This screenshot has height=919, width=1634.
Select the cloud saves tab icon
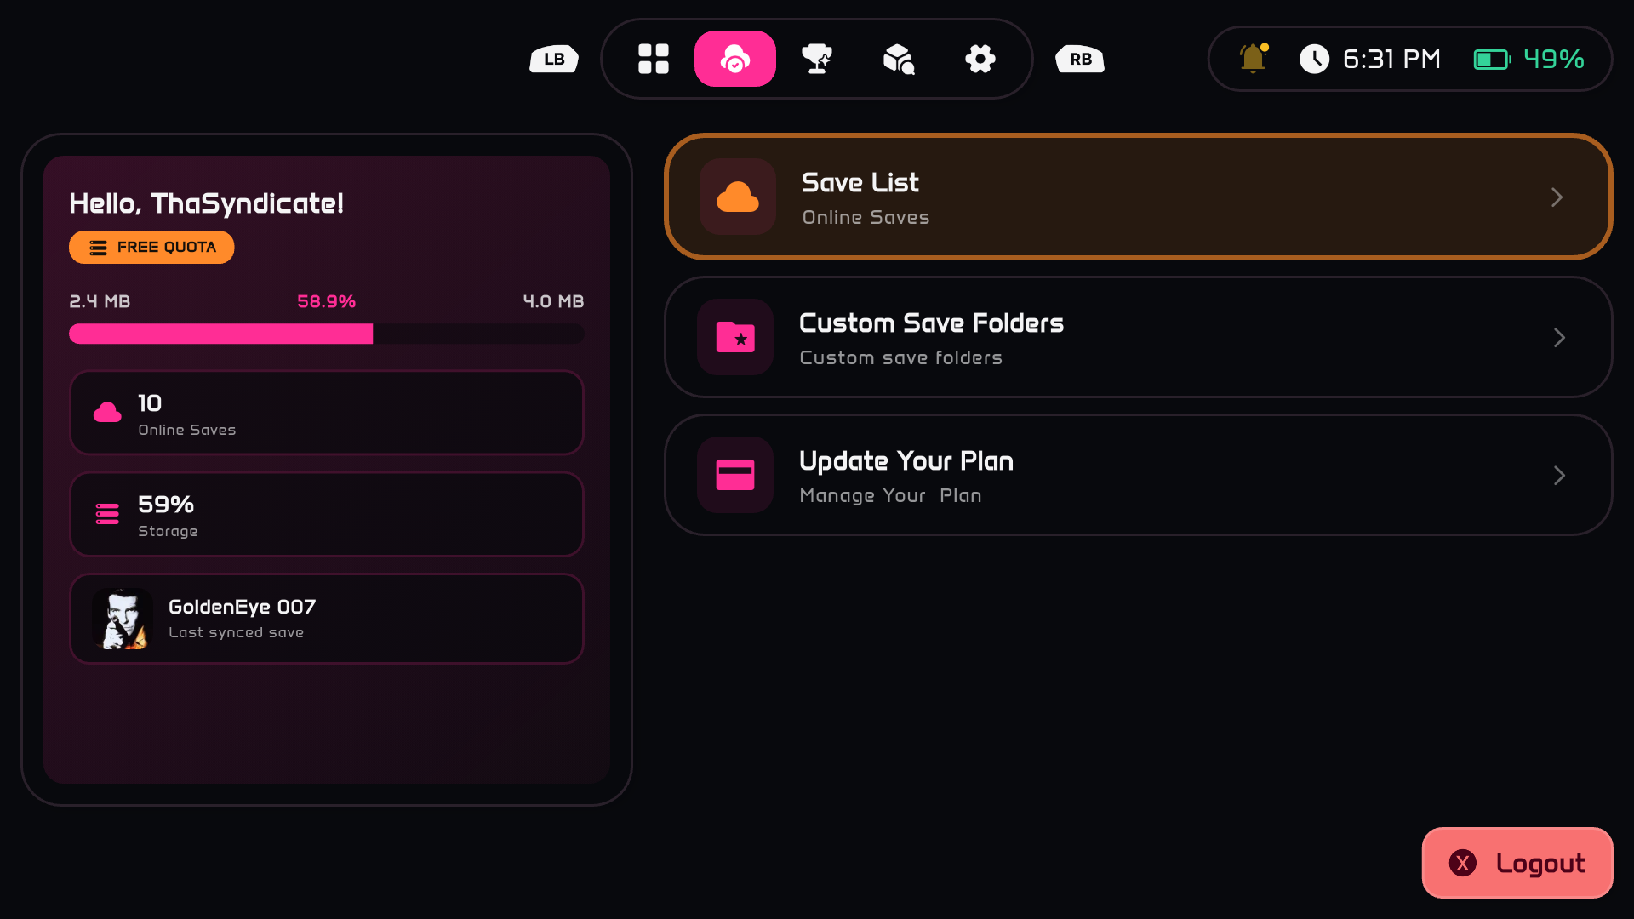point(735,59)
